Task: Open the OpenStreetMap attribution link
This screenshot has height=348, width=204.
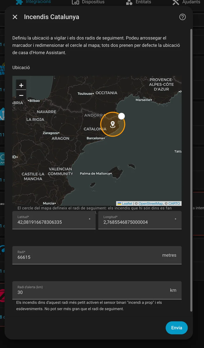Action: [150, 203]
